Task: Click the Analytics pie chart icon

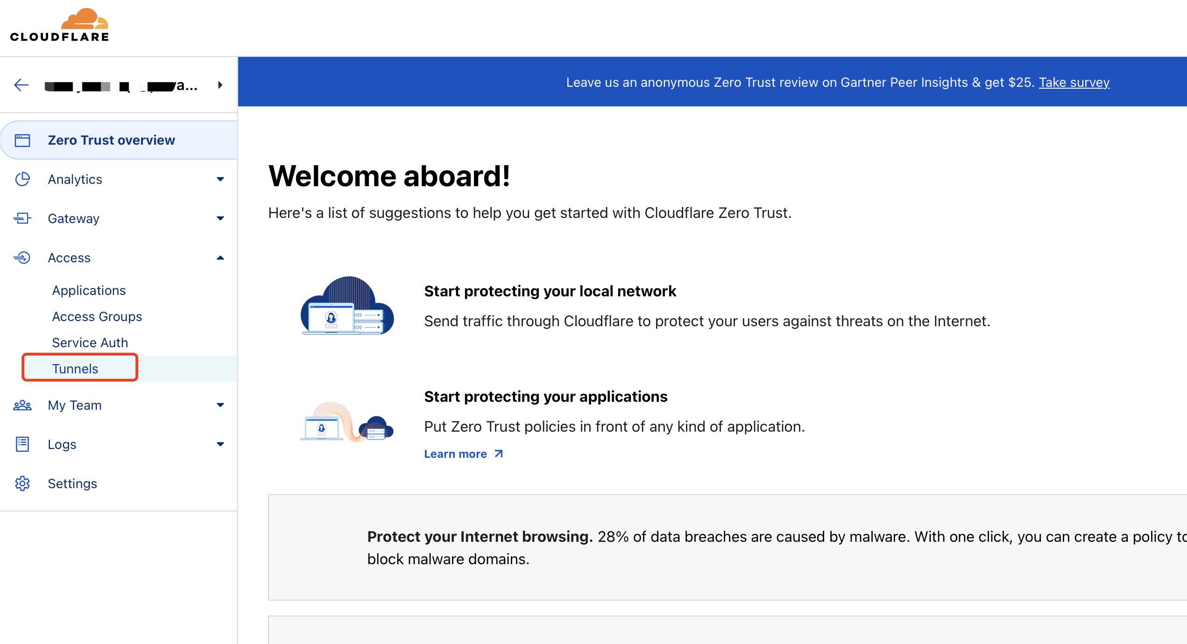Action: 22,179
